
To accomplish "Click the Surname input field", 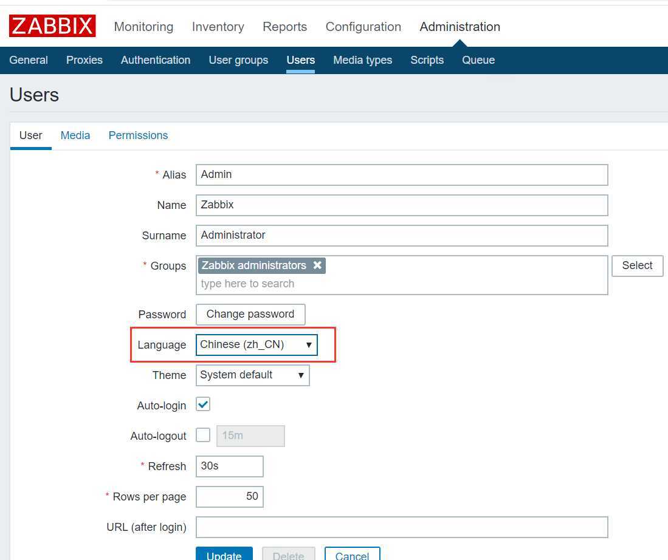I will click(x=402, y=236).
